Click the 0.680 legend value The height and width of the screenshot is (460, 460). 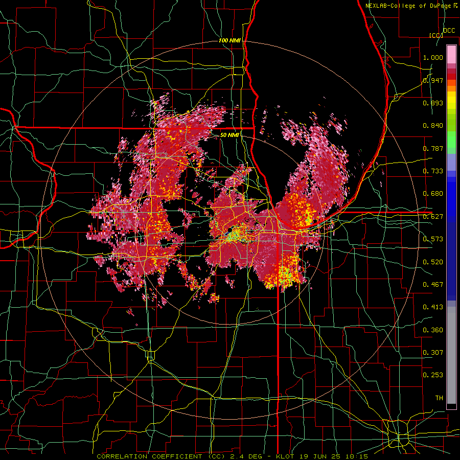click(433, 194)
